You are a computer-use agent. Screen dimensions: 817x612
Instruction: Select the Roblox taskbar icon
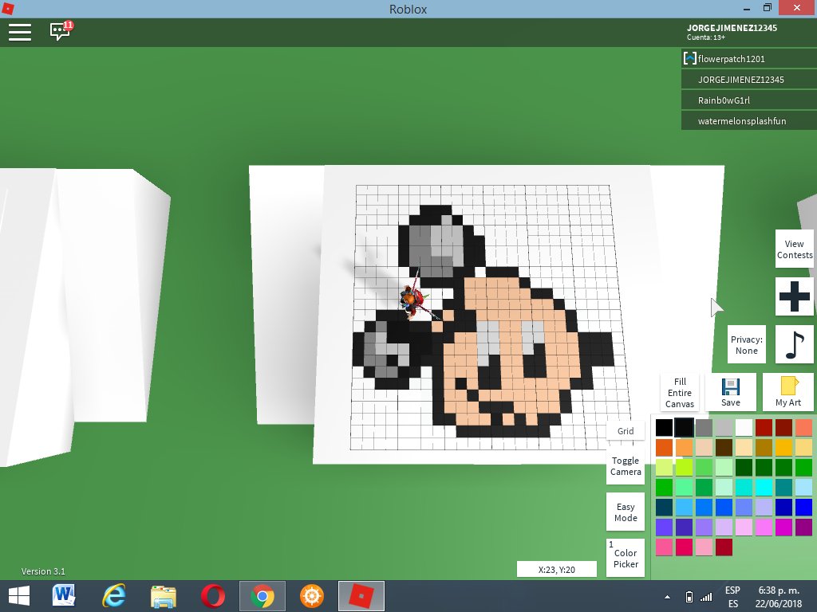click(361, 596)
